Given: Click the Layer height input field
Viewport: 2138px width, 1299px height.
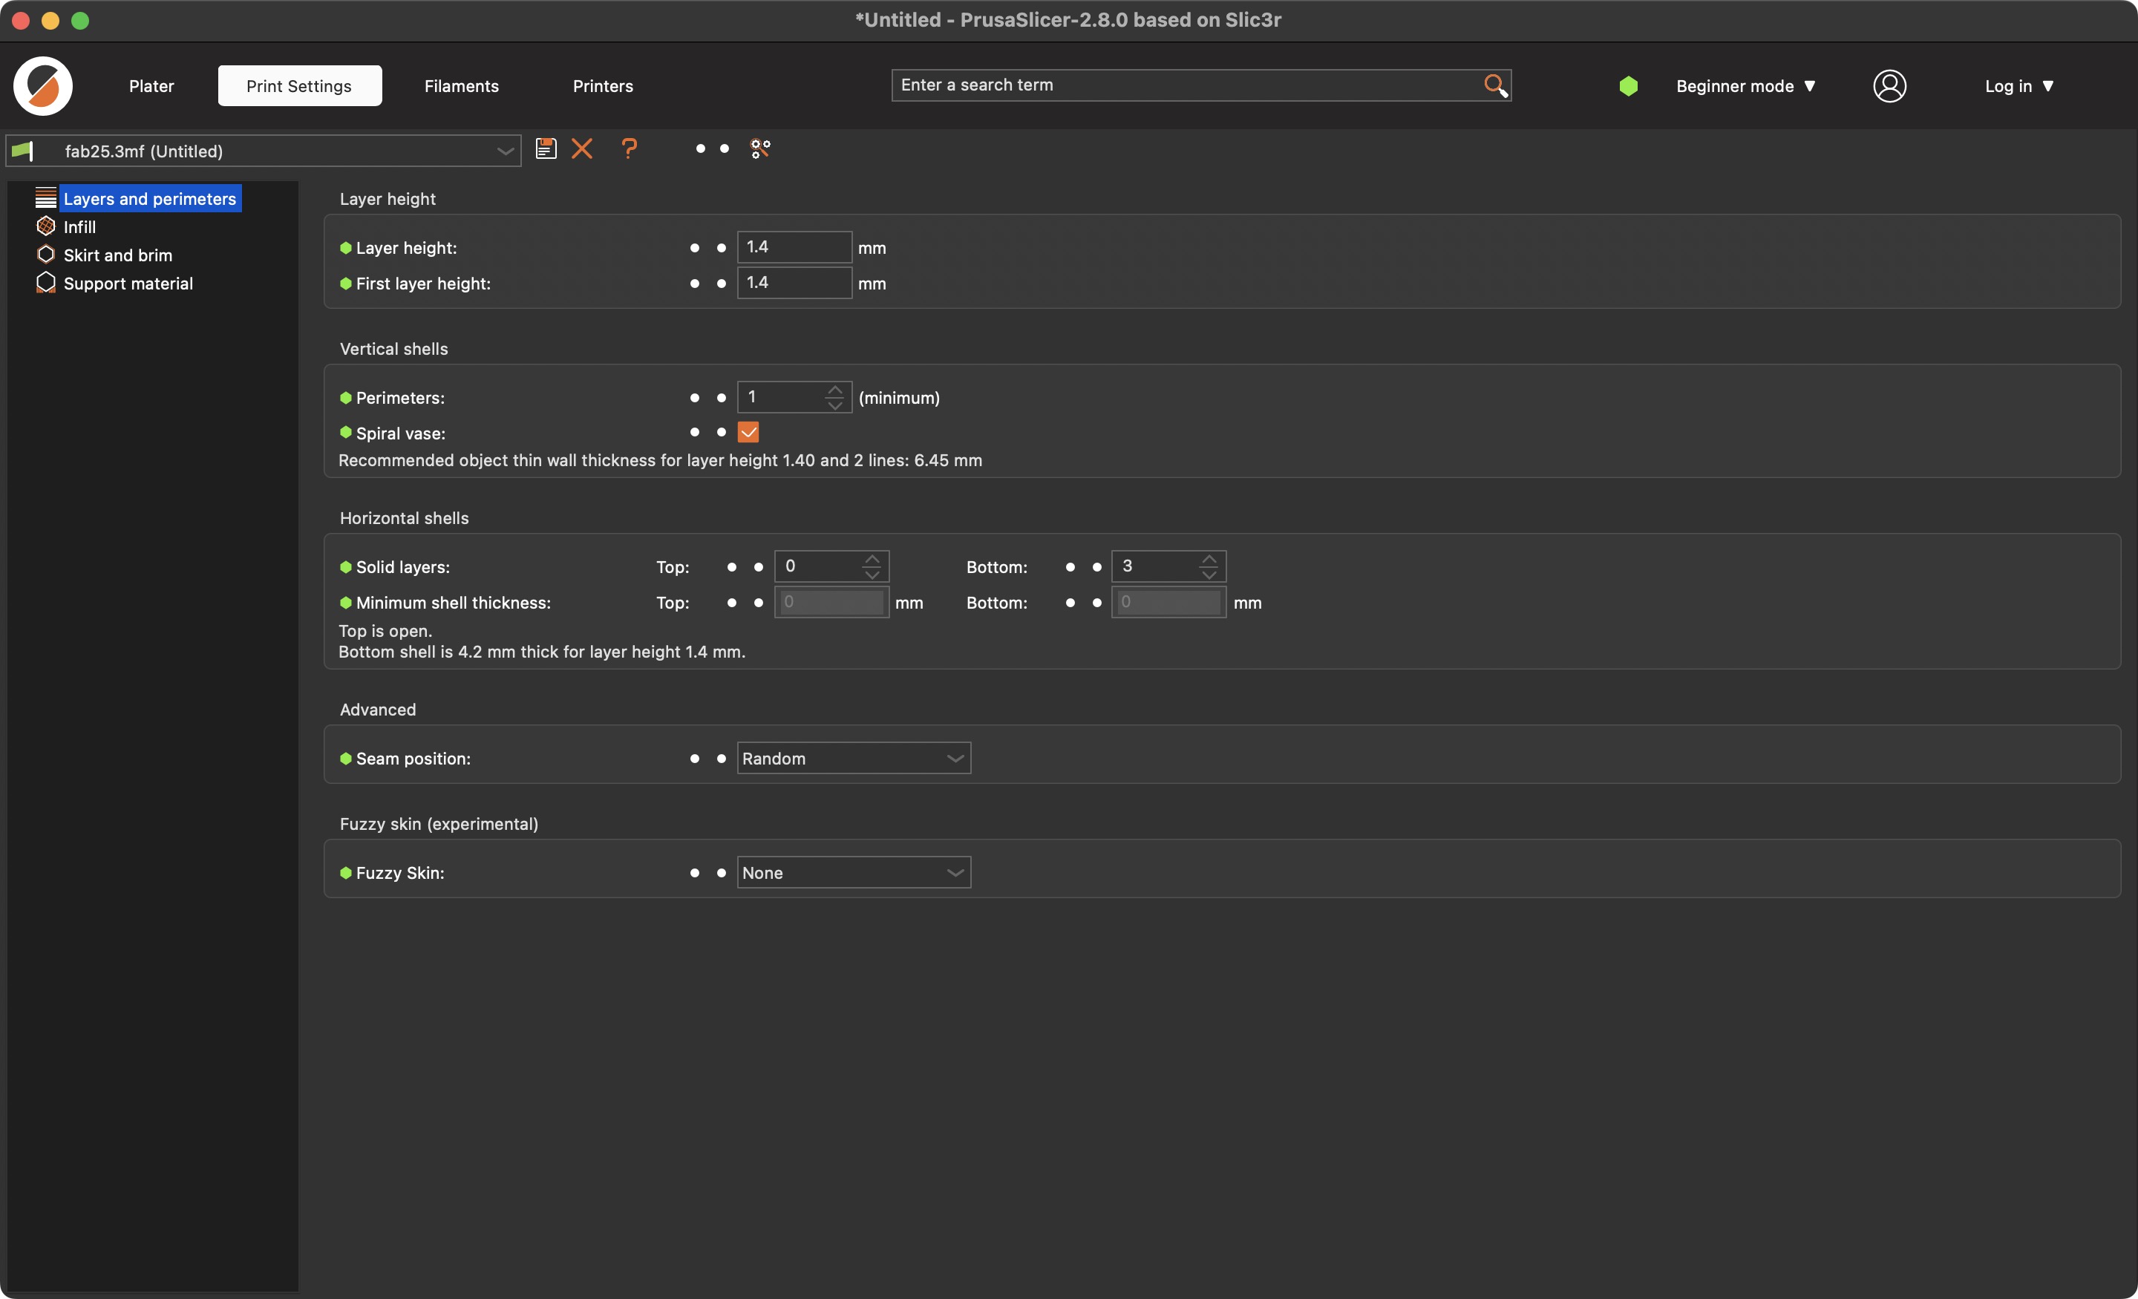Looking at the screenshot, I should [x=793, y=247].
